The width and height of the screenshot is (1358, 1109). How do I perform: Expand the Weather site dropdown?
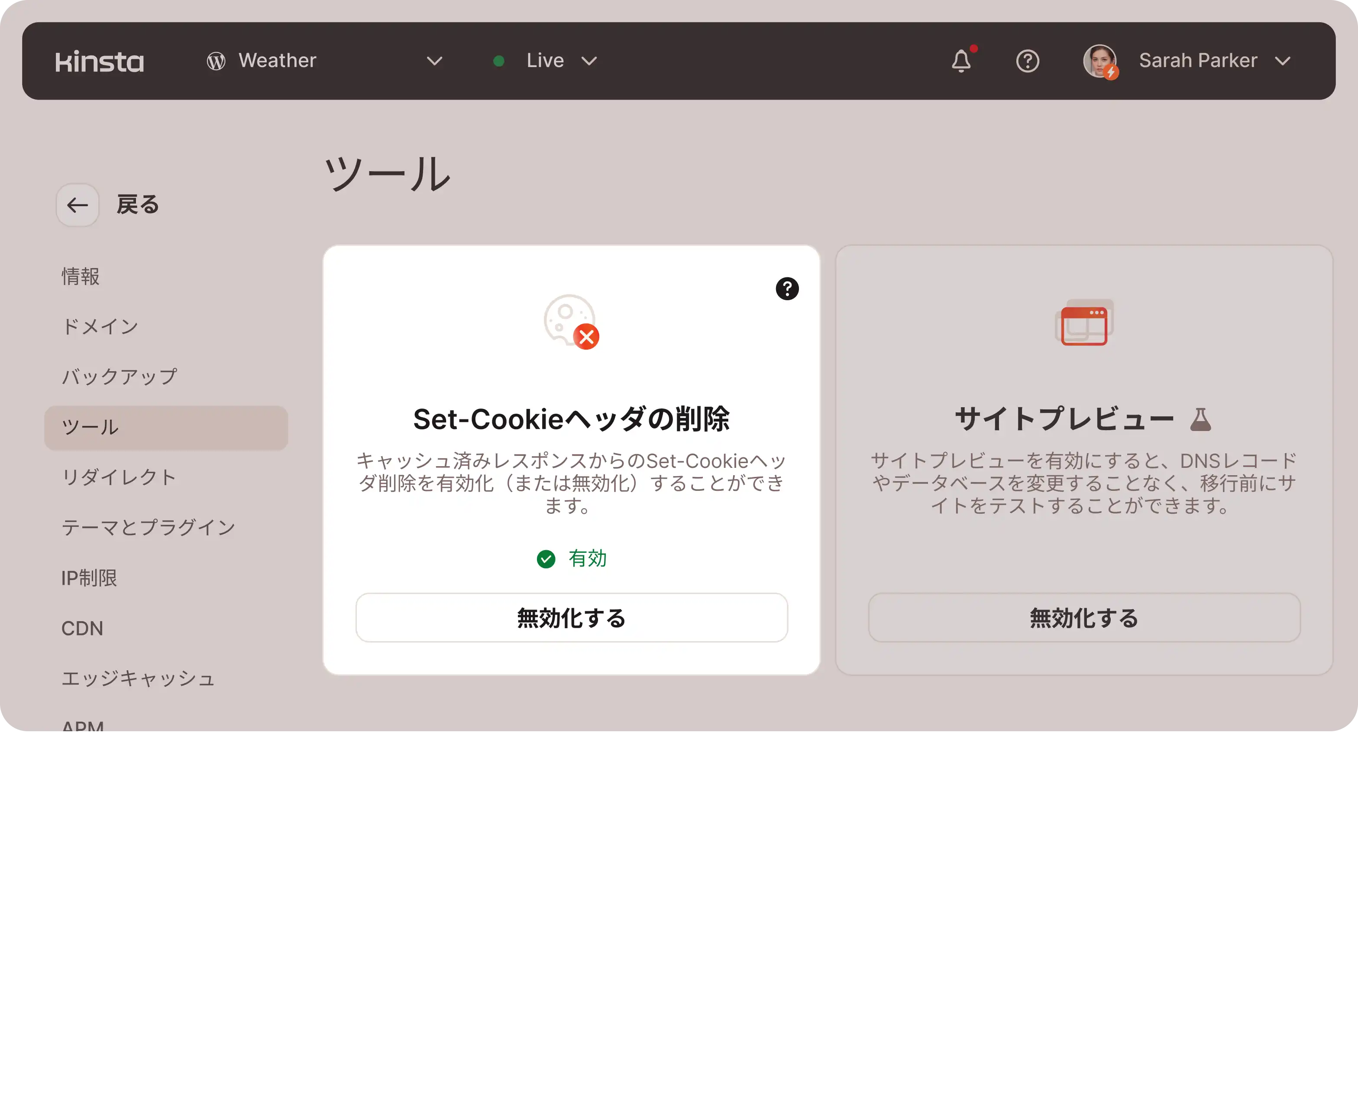click(x=434, y=62)
